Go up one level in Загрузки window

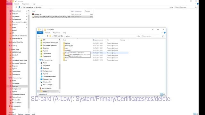pyautogui.click(x=17, y=7)
